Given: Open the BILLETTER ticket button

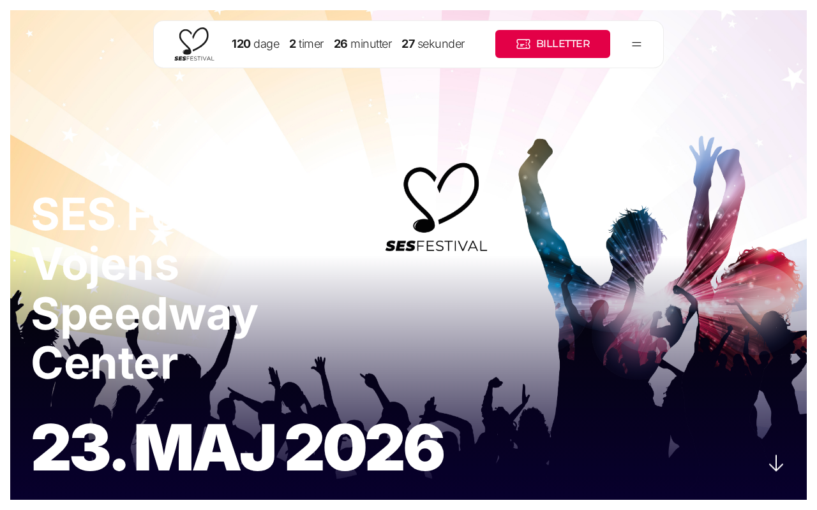Looking at the screenshot, I should pyautogui.click(x=553, y=44).
